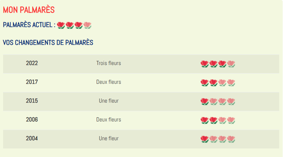Click the 'Trois fleurs' label
The image size is (283, 157).
[x=109, y=63]
